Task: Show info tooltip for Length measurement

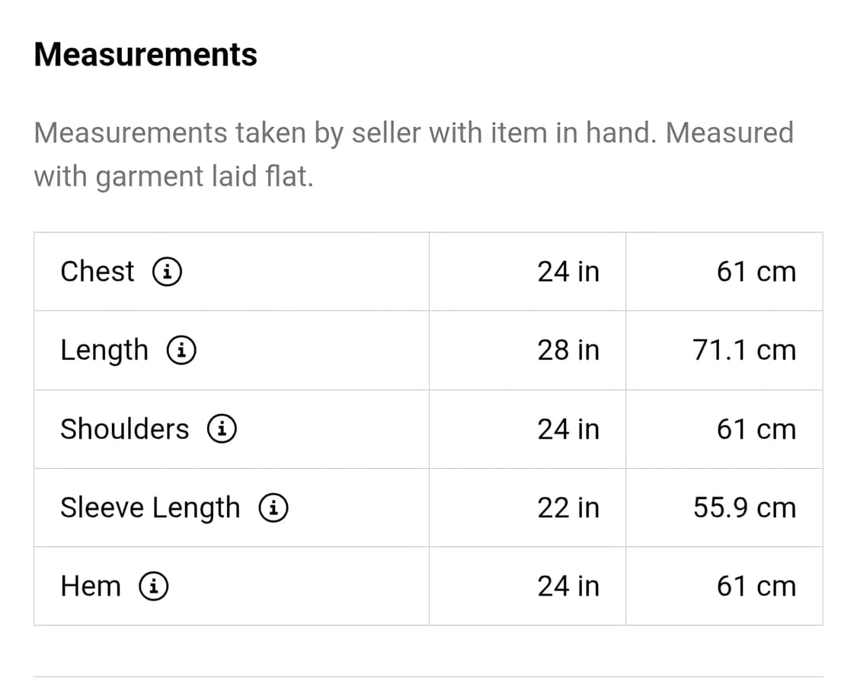Action: (x=182, y=350)
